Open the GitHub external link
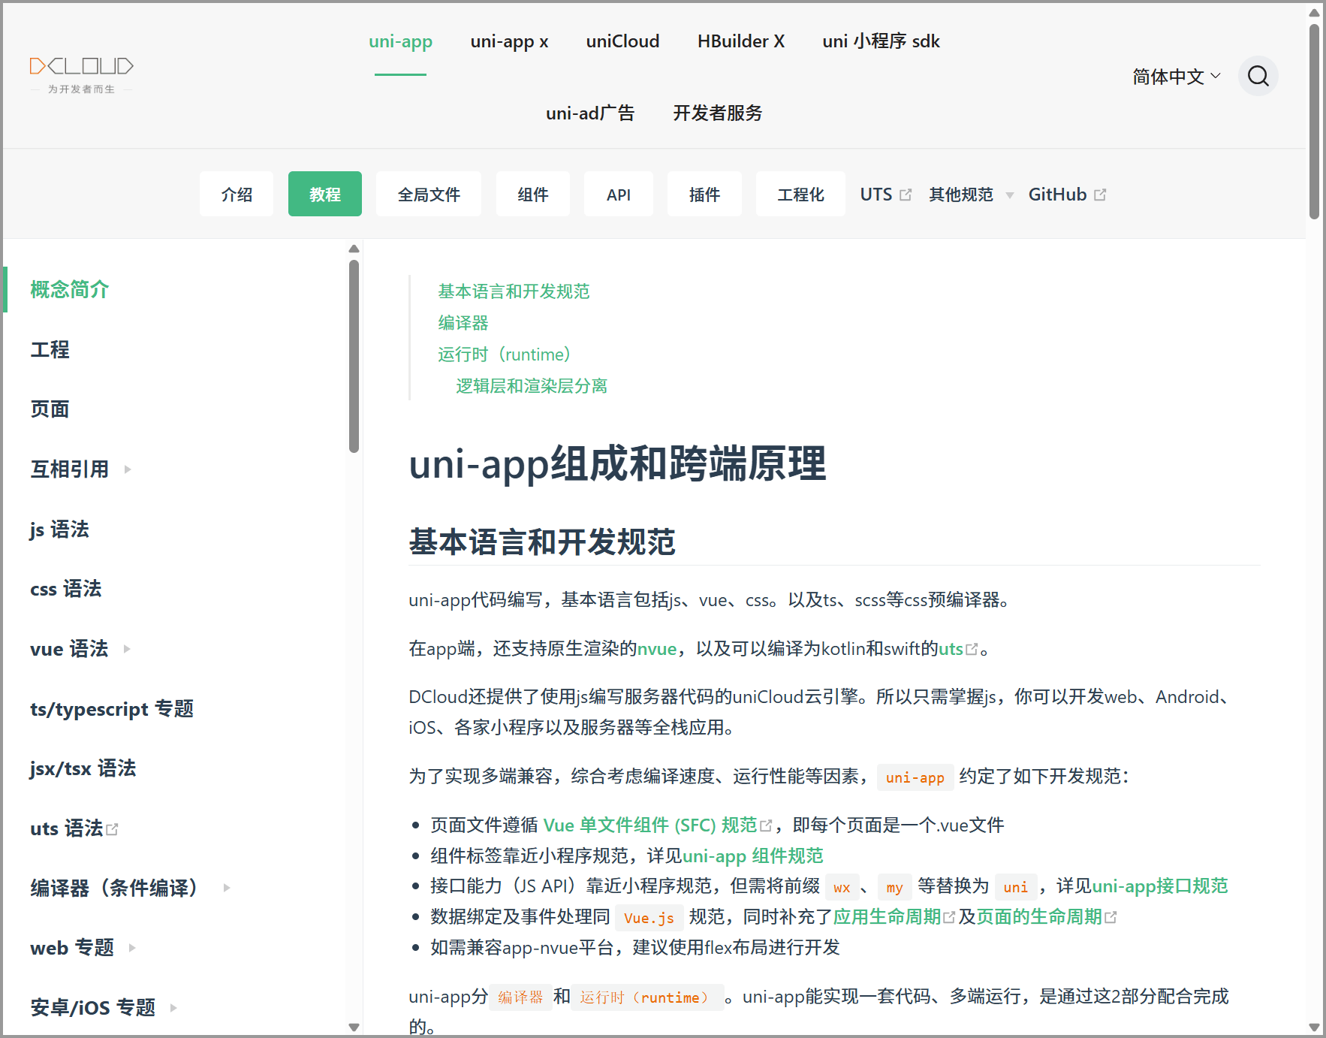Viewport: 1326px width, 1038px height. [x=1066, y=195]
